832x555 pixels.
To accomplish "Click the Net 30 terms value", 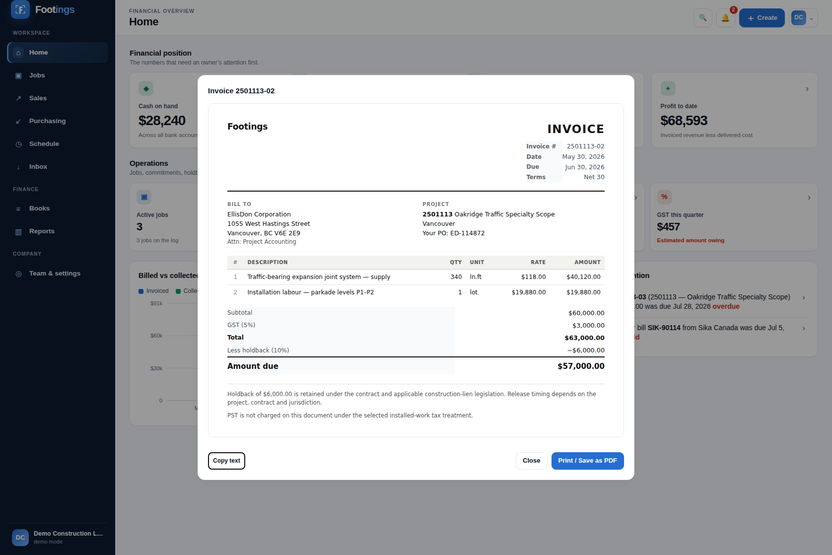I will (x=594, y=177).
